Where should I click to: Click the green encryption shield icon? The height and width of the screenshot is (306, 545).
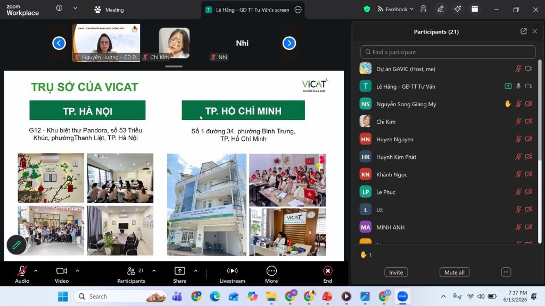tap(367, 10)
